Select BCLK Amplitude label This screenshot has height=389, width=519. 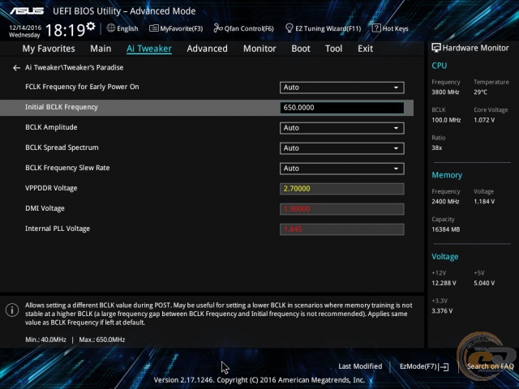pyautogui.click(x=51, y=127)
